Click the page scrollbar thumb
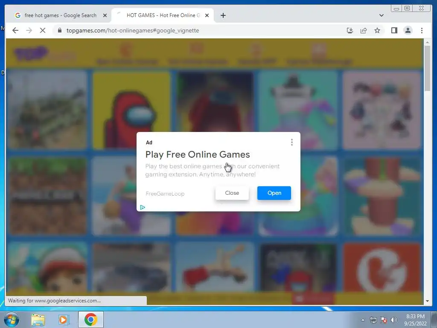This screenshot has height=328, width=437. [x=427, y=68]
